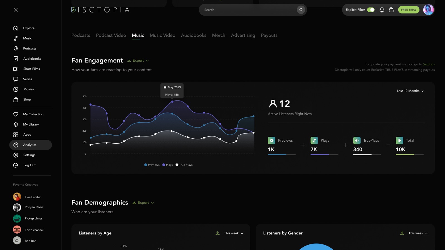Open Forth channel favorite creative
The height and width of the screenshot is (250, 445).
click(28, 230)
